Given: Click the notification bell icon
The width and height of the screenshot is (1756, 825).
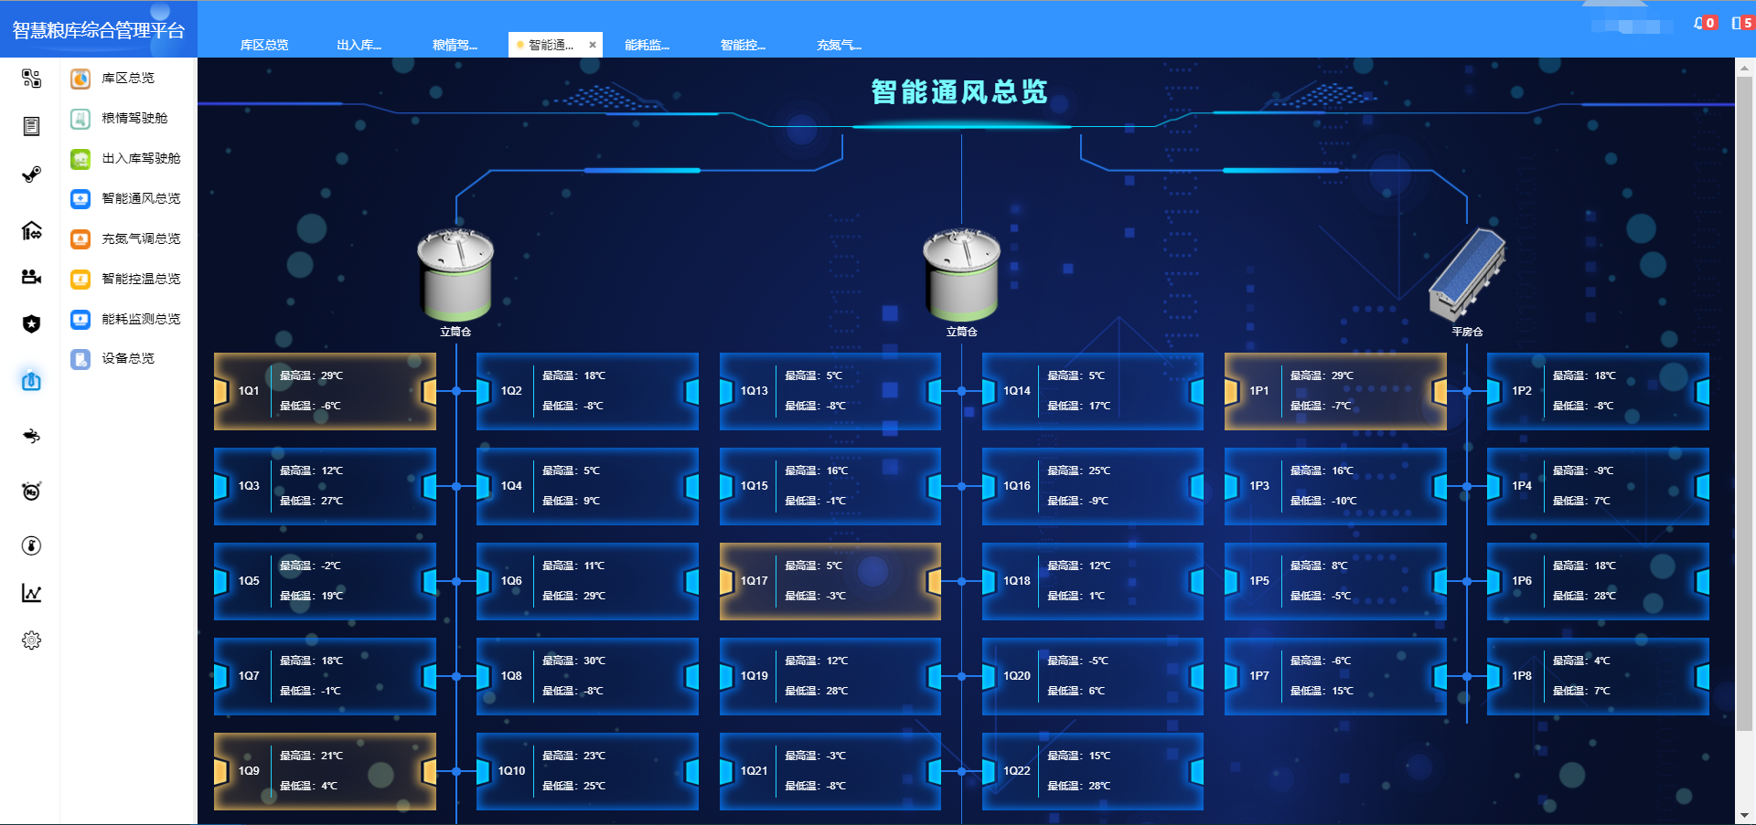Looking at the screenshot, I should pyautogui.click(x=1699, y=24).
